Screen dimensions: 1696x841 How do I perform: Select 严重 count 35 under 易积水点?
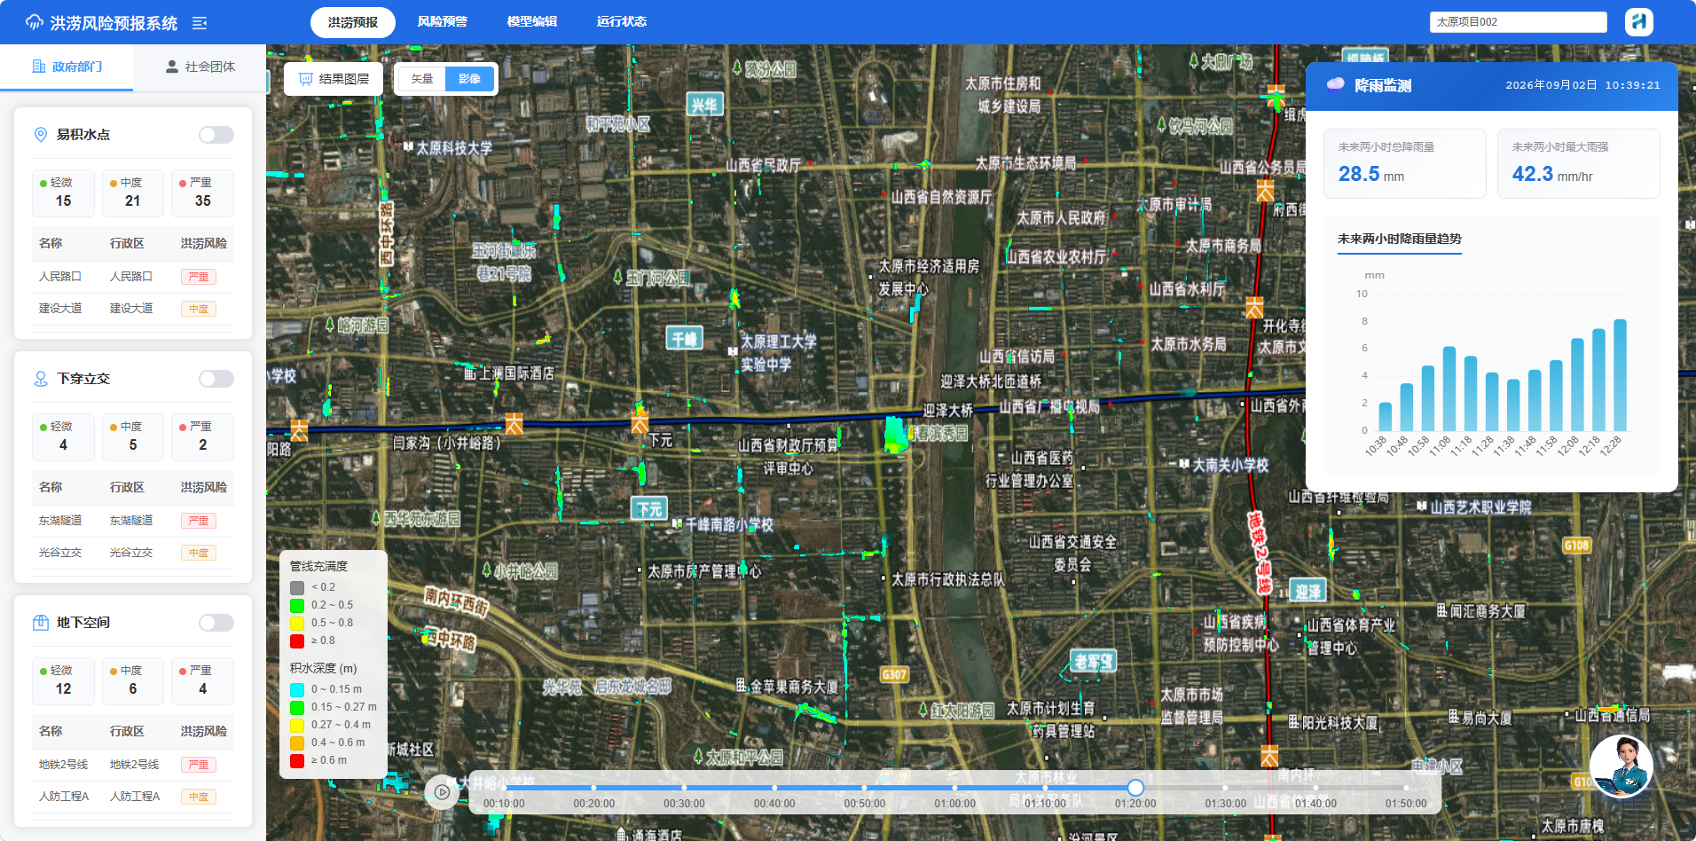pos(202,193)
